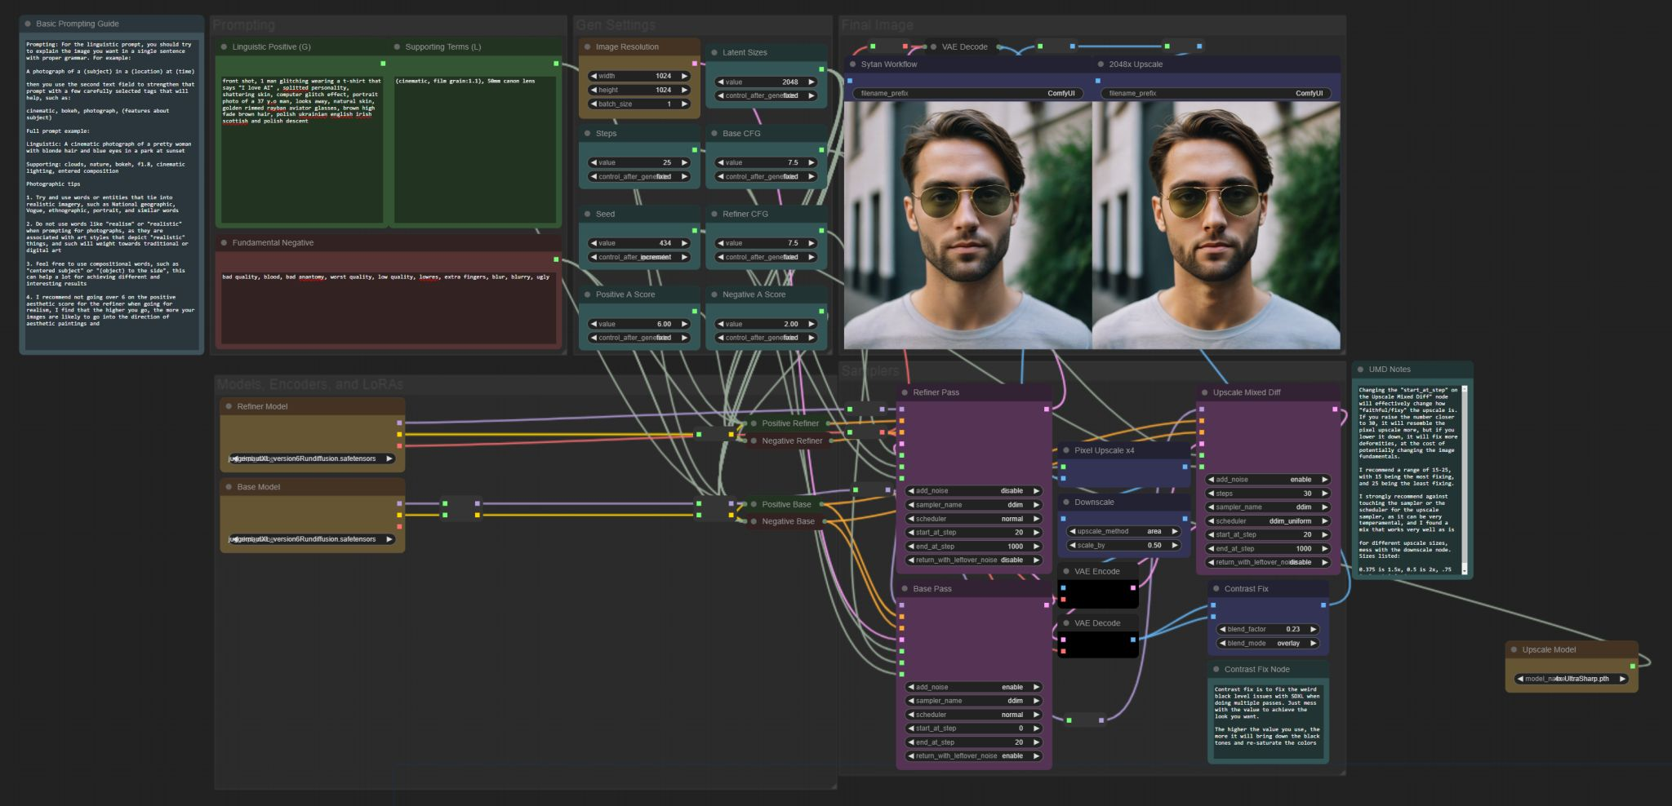
Task: Collapse the Linguistic Positive (G) node dot
Action: (224, 47)
